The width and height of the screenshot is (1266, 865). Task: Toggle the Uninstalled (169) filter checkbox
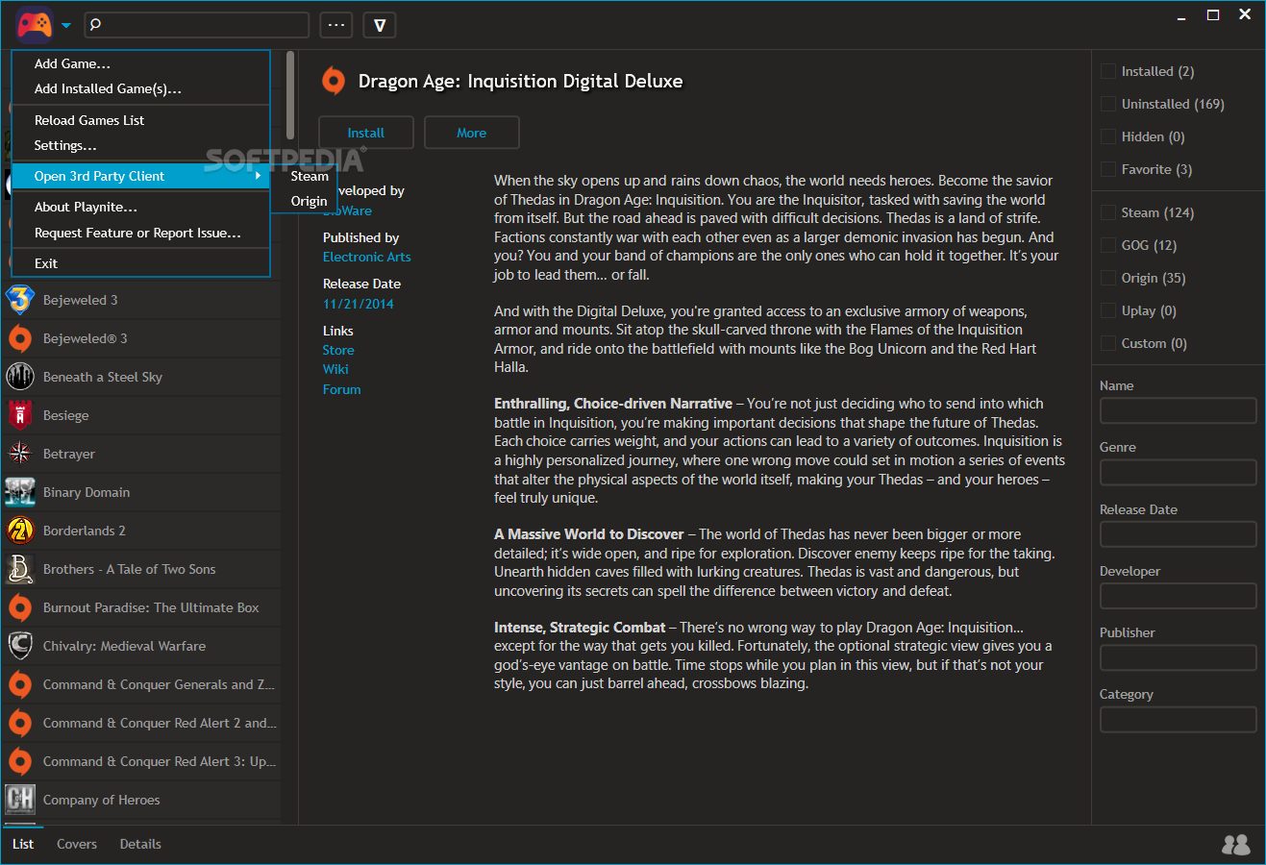1108,104
